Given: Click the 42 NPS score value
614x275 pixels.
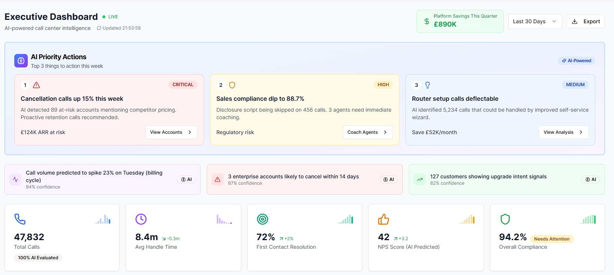Looking at the screenshot, I should coord(384,237).
